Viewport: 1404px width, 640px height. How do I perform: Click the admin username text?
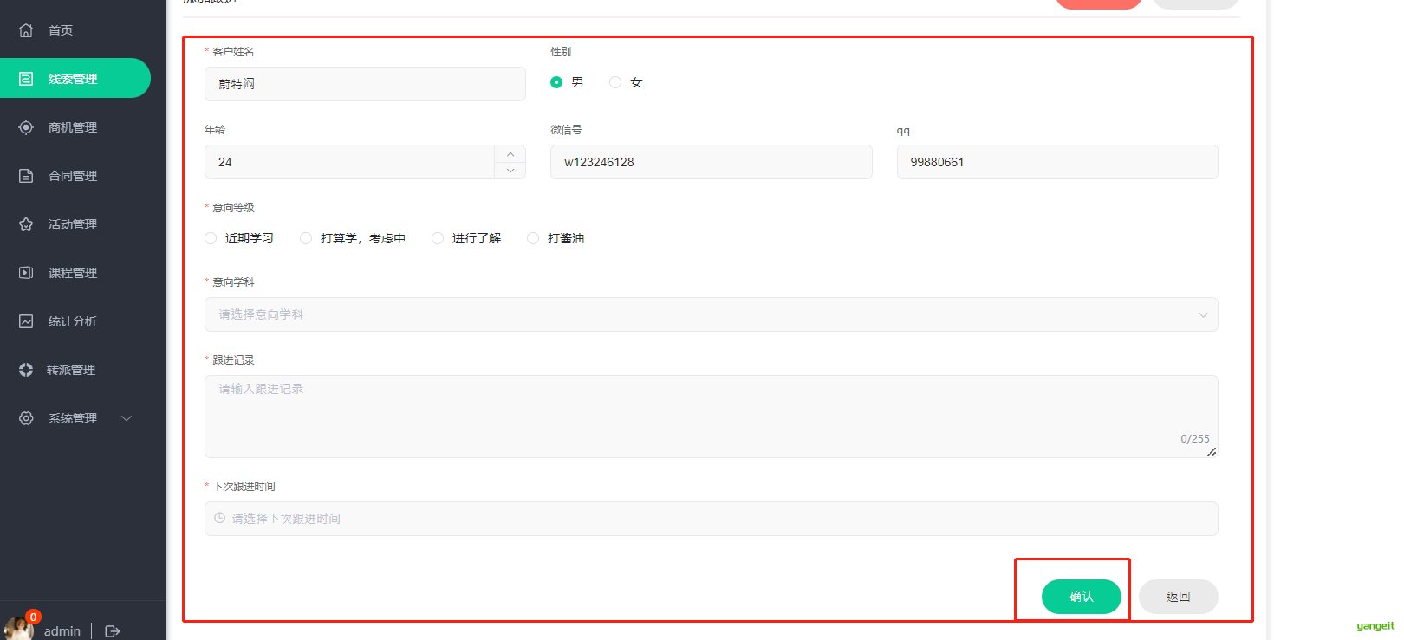(62, 631)
